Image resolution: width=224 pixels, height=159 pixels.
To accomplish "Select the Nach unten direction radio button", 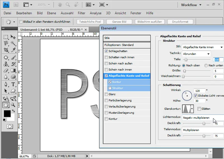I will click(x=206, y=66).
